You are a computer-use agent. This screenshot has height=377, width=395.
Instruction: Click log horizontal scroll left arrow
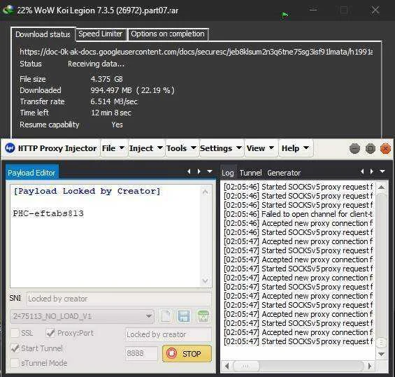coord(227,366)
